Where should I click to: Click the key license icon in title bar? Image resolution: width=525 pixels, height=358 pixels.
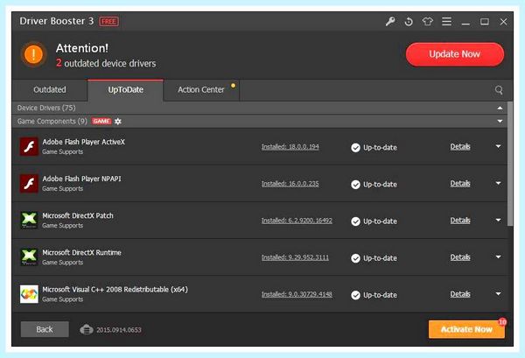point(390,22)
